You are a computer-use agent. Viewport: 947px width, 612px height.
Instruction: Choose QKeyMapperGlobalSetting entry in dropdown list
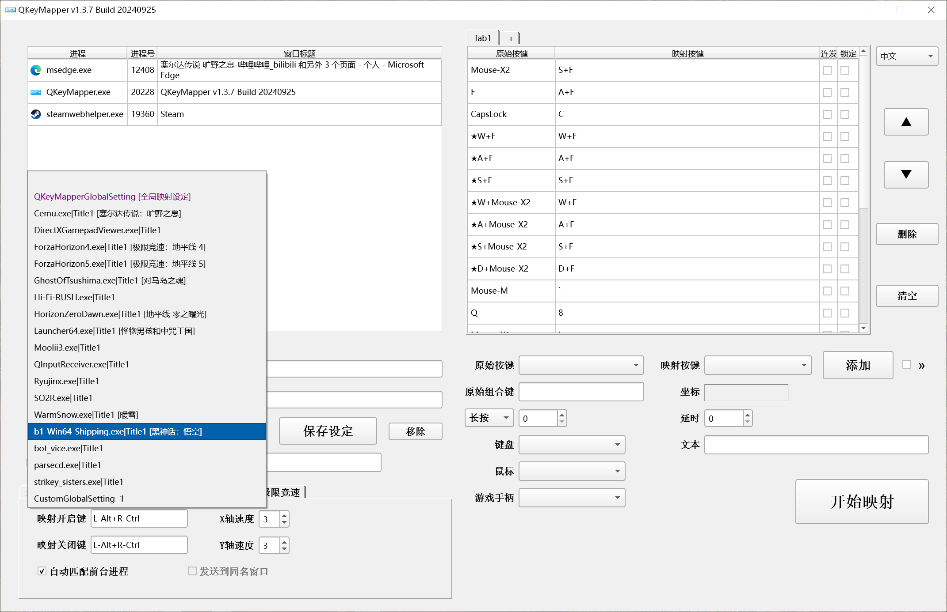(x=112, y=197)
